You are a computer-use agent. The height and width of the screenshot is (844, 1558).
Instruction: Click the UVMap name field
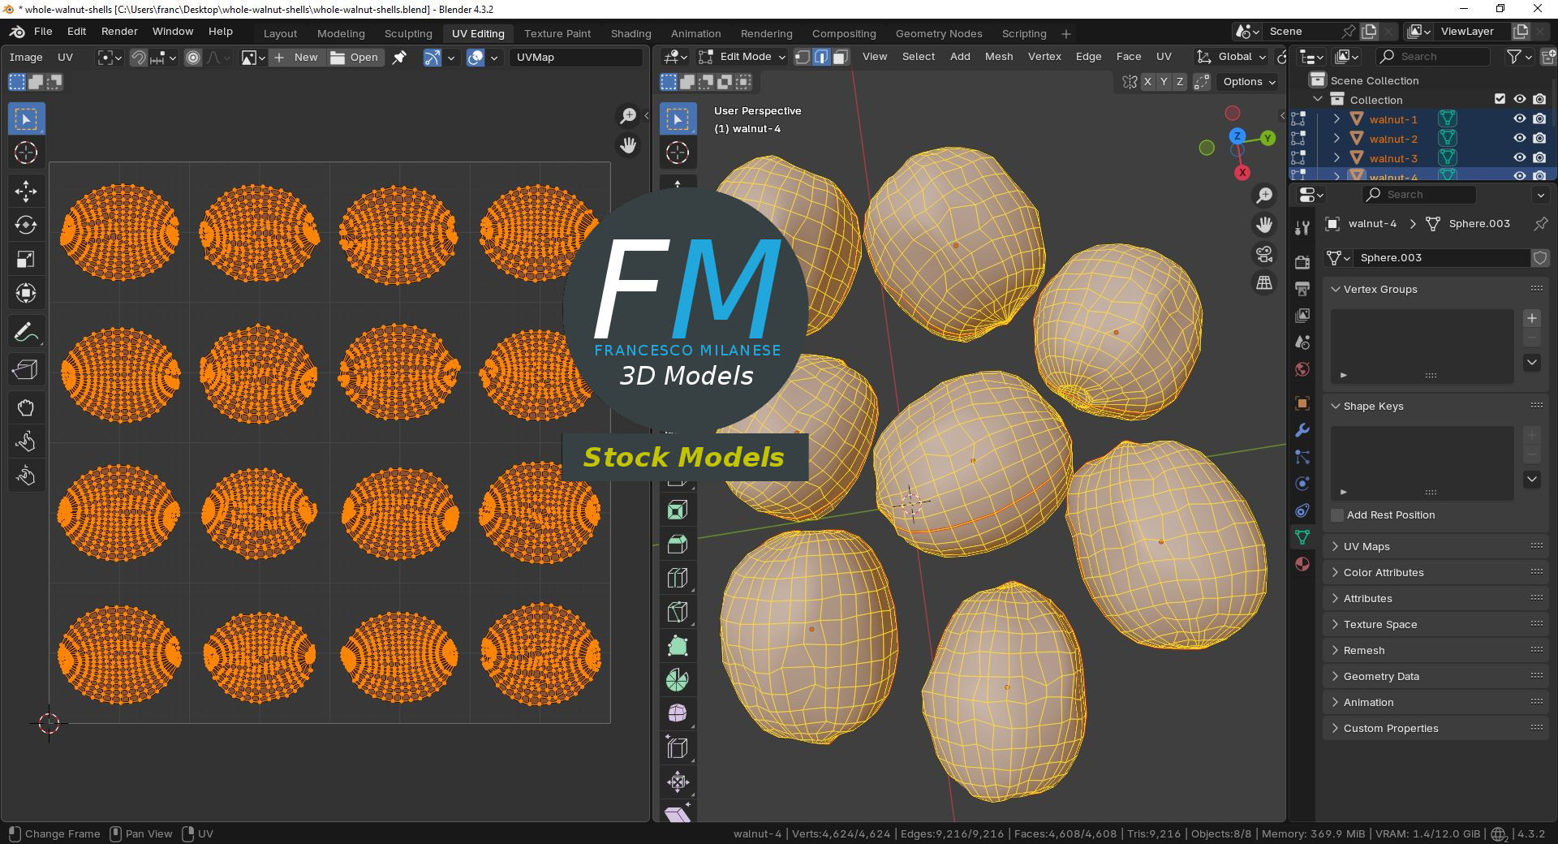point(576,58)
